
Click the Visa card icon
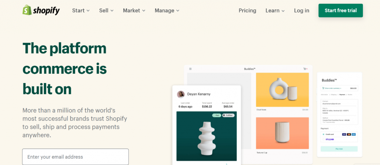tap(344, 134)
